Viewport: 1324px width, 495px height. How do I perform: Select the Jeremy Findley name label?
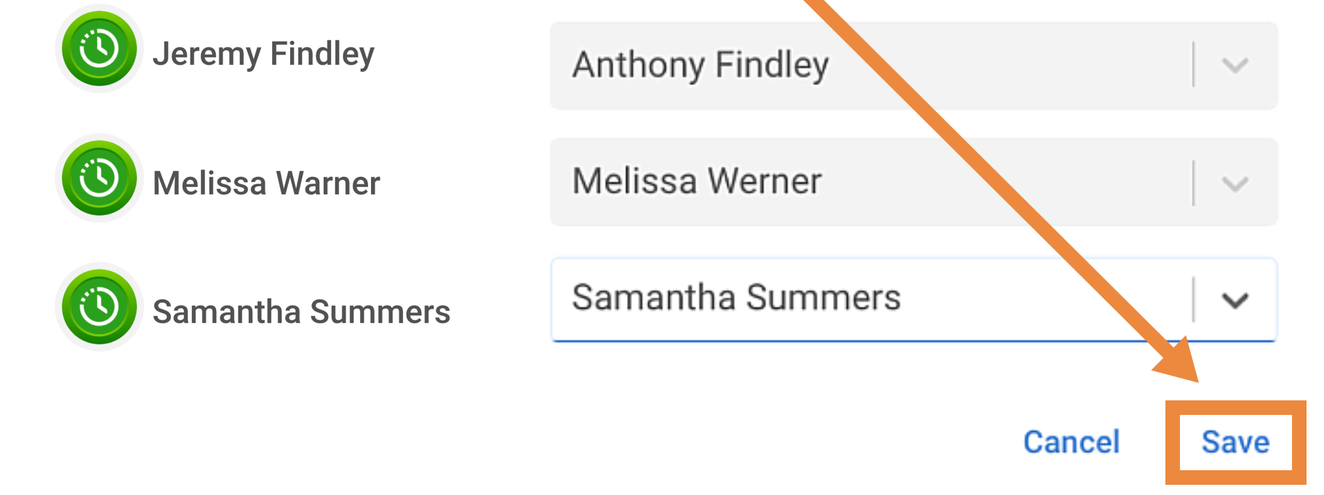click(x=263, y=55)
